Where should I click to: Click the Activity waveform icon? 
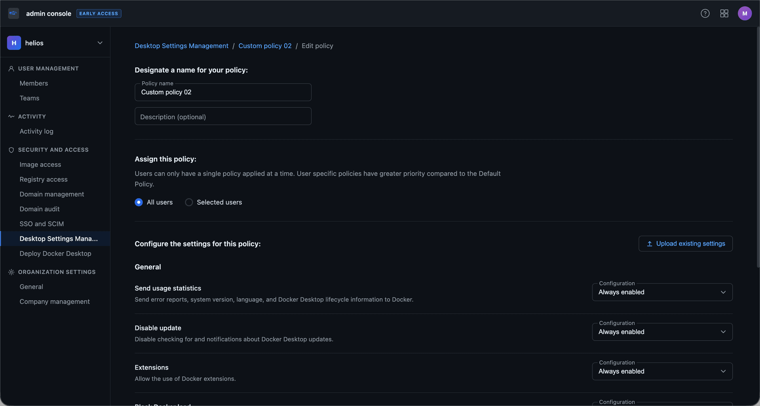tap(11, 116)
